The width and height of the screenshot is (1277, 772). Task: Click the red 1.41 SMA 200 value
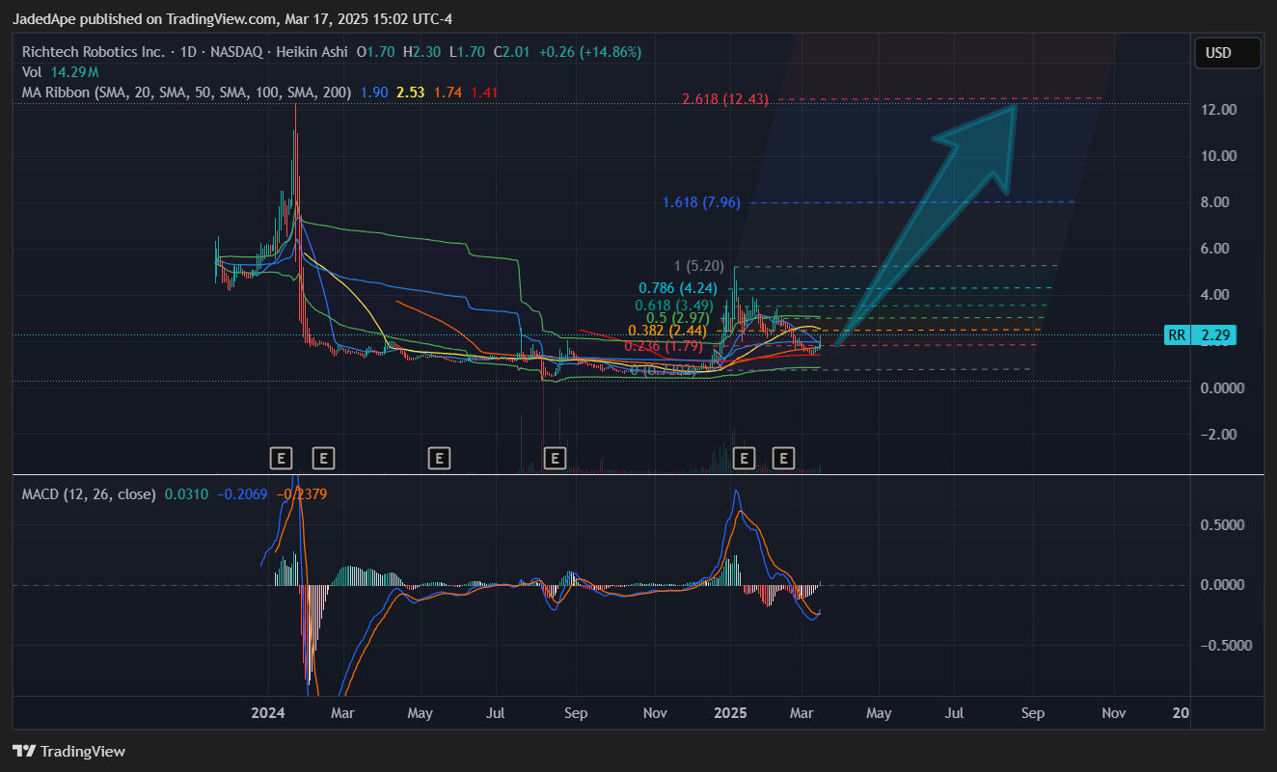click(484, 93)
